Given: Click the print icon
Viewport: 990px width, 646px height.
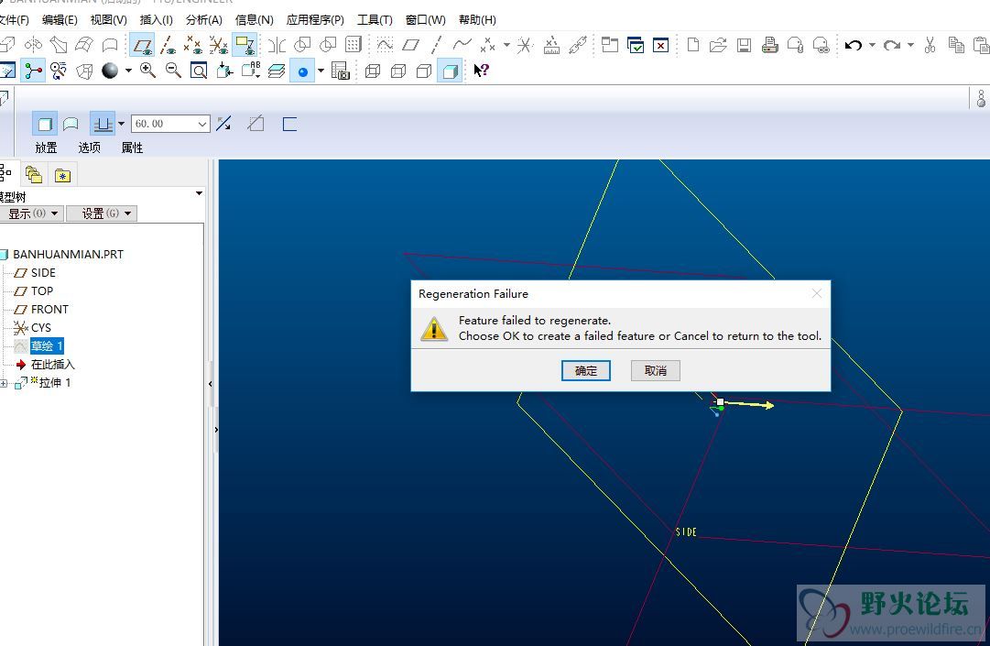Looking at the screenshot, I should (x=769, y=45).
